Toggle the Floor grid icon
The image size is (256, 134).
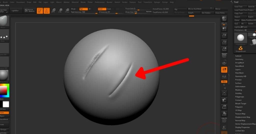[x=224, y=63]
